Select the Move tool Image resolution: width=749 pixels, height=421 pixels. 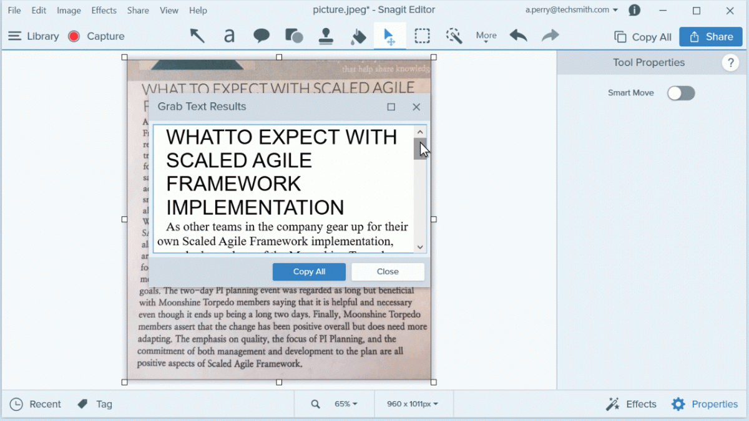click(389, 36)
